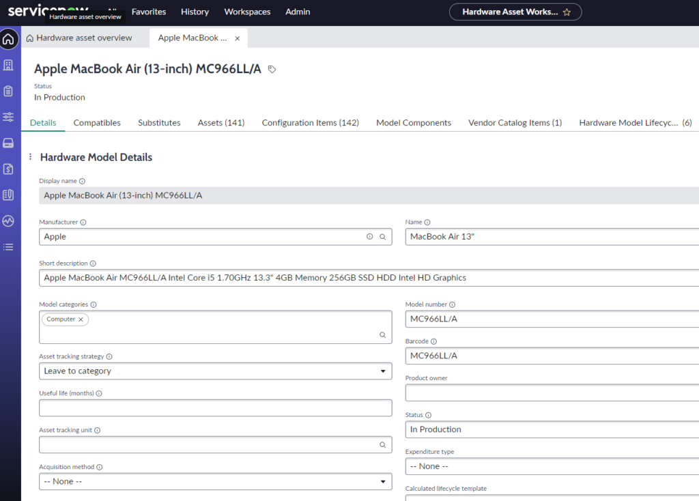This screenshot has width=699, height=501.
Task: Click the tag icon next to the model title
Action: coord(271,69)
